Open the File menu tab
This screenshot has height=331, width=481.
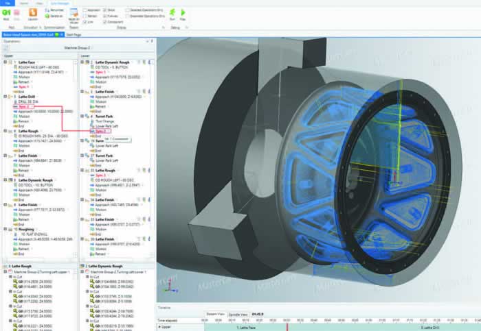[9, 3]
